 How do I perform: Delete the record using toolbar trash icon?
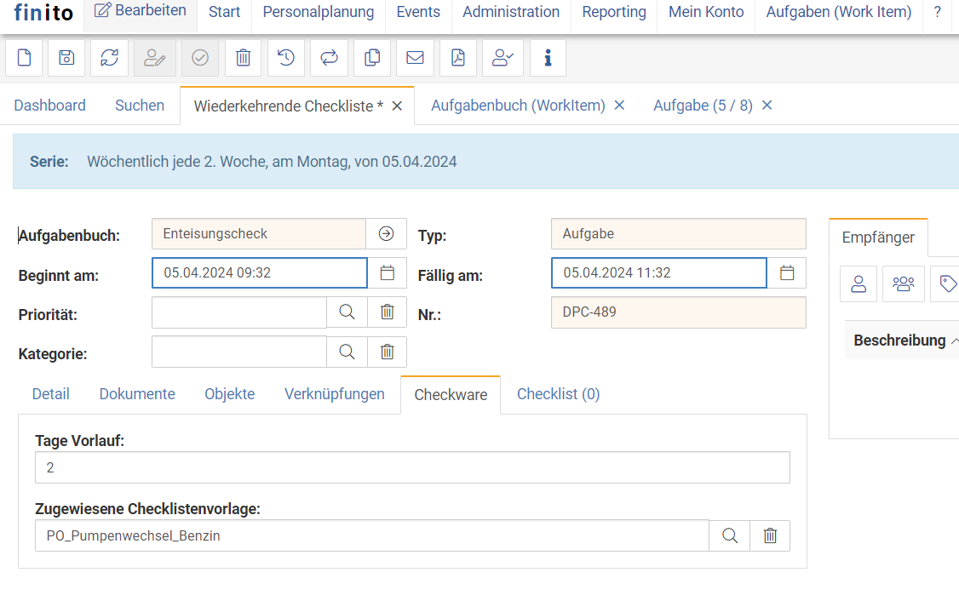pyautogui.click(x=243, y=58)
